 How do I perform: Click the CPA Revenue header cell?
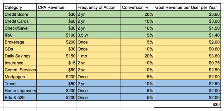pyautogui.click(x=56, y=7)
